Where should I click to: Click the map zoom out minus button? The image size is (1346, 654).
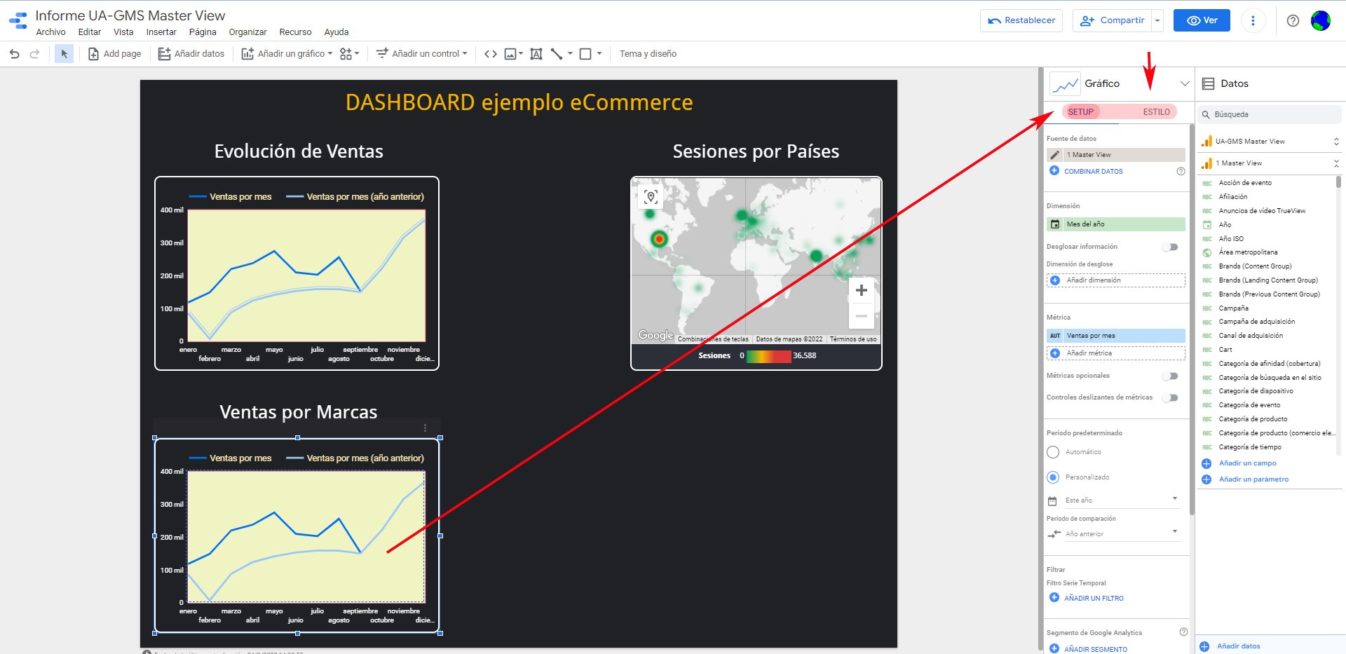(862, 316)
